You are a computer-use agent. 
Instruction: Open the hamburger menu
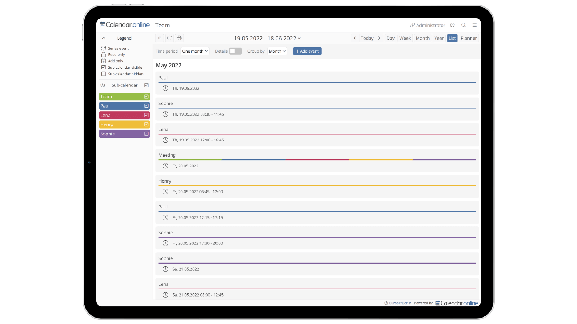[475, 25]
